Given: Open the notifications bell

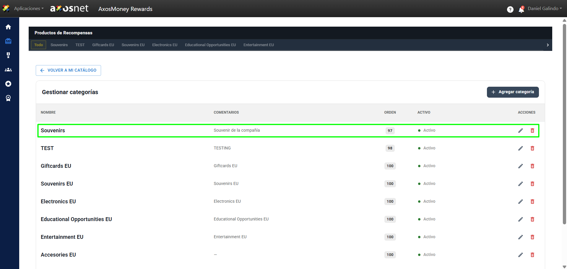Looking at the screenshot, I should 521,10.
